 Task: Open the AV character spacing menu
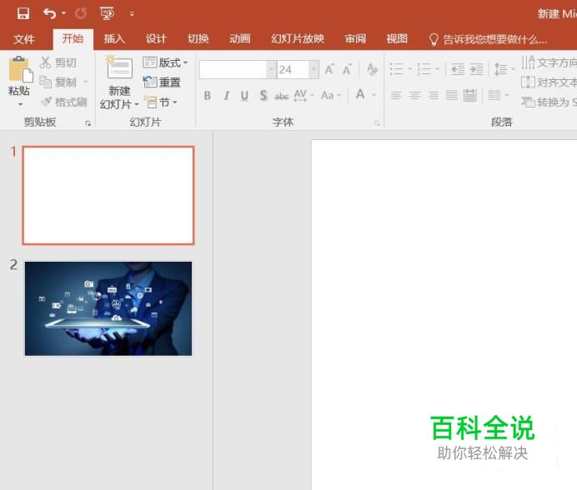pyautogui.click(x=304, y=96)
